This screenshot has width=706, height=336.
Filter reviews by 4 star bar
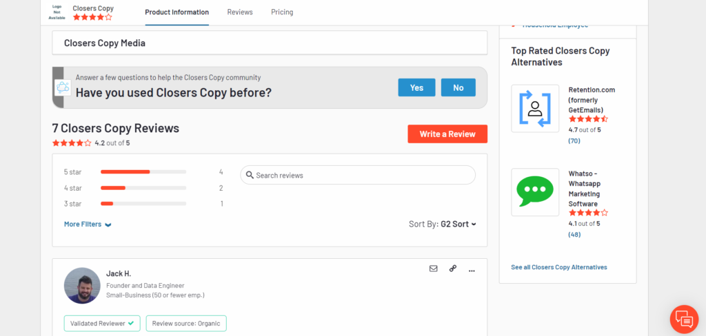coord(143,188)
